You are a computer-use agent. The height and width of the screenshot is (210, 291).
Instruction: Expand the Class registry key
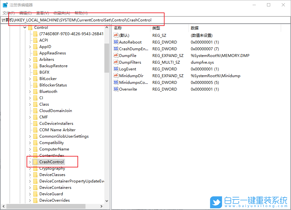(x=29, y=104)
